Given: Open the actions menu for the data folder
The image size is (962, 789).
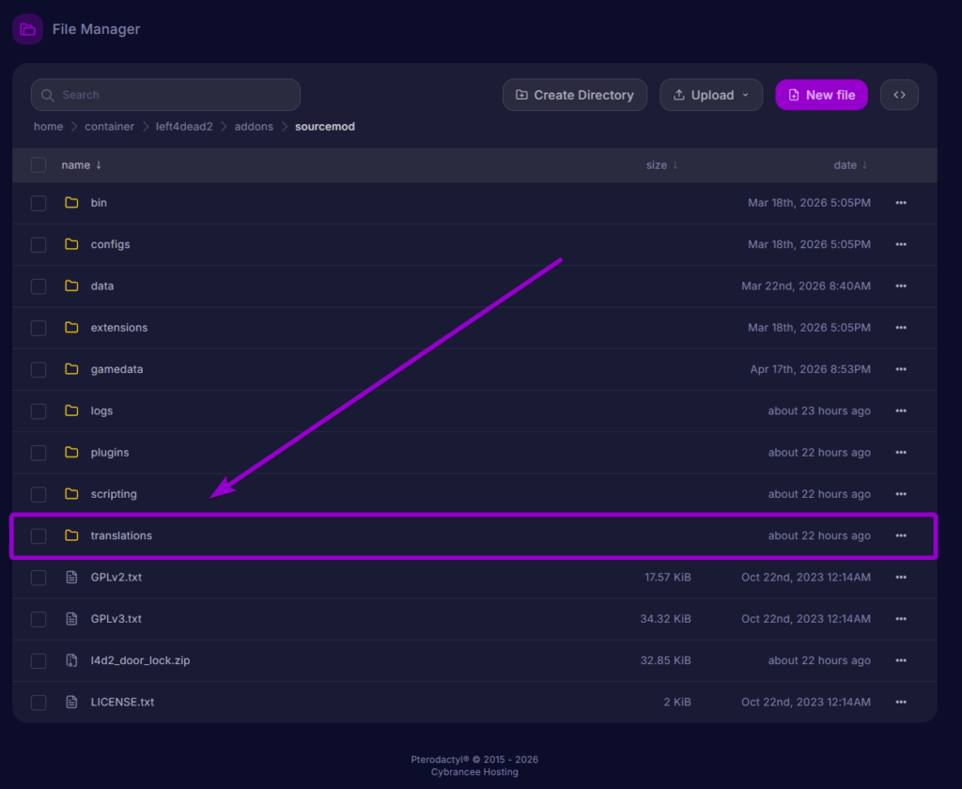Looking at the screenshot, I should [901, 286].
